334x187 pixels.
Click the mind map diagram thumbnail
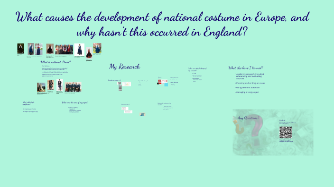[x=127, y=84]
